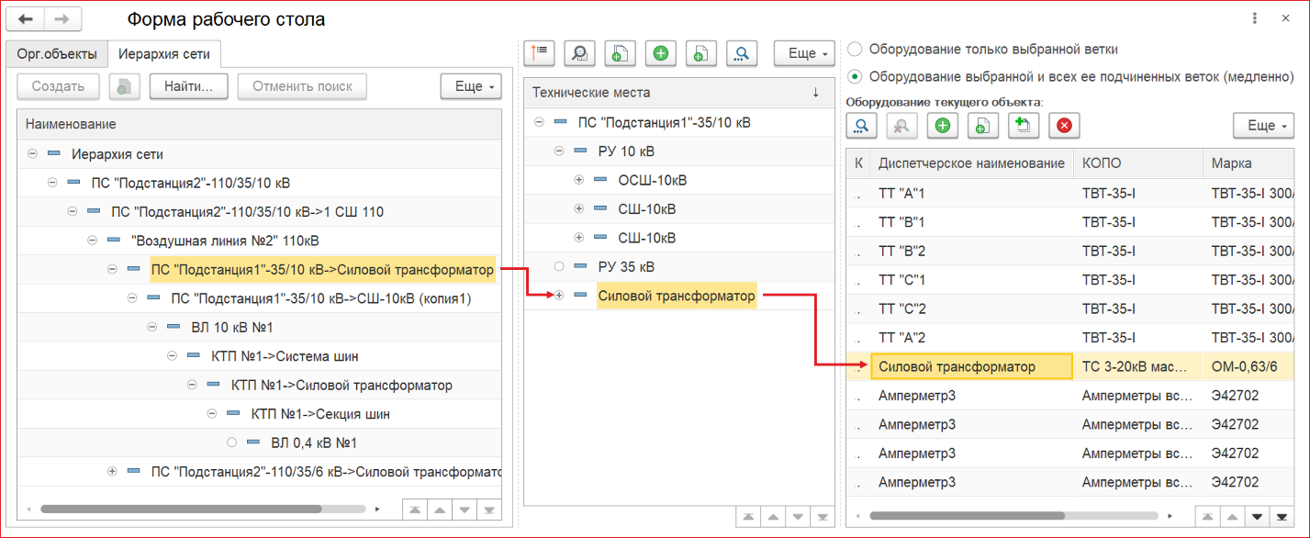1310x538 pixels.
Task: Switch to the 'Орг.объекты' tab
Action: [x=56, y=54]
